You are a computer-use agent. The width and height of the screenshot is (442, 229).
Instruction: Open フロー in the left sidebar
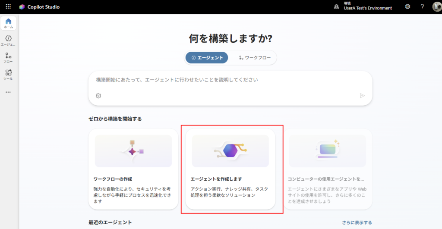click(8, 58)
